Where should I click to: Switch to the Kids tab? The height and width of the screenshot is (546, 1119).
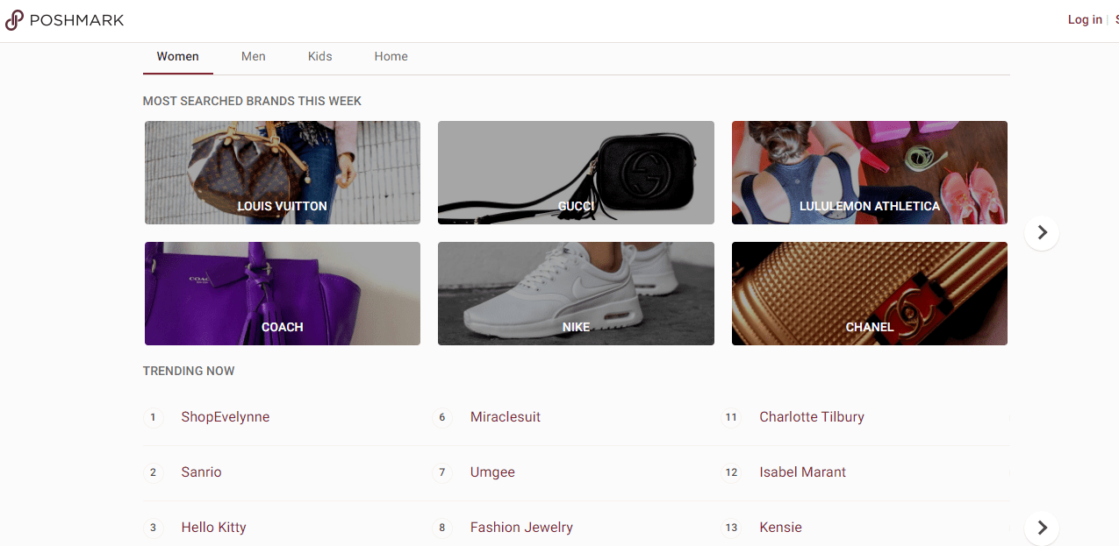click(x=320, y=56)
